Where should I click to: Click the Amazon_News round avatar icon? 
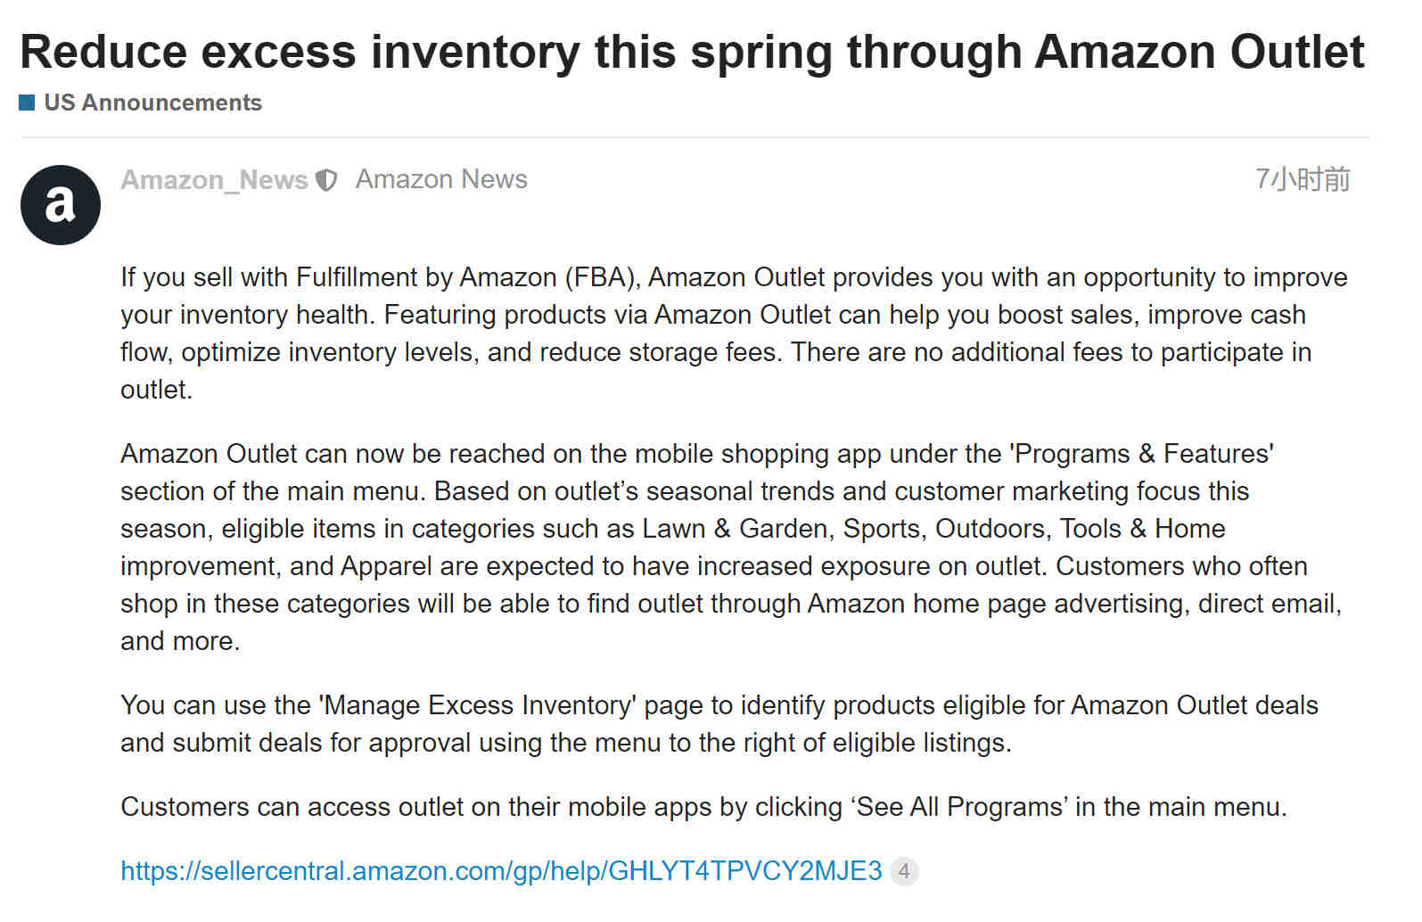tap(61, 205)
